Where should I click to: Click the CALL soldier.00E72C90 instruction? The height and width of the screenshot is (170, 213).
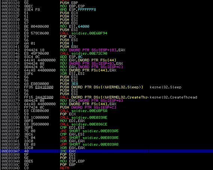(83, 54)
